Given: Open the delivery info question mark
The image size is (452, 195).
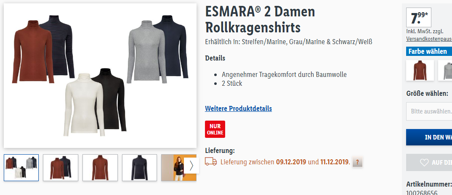Looking at the screenshot, I should point(357,162).
